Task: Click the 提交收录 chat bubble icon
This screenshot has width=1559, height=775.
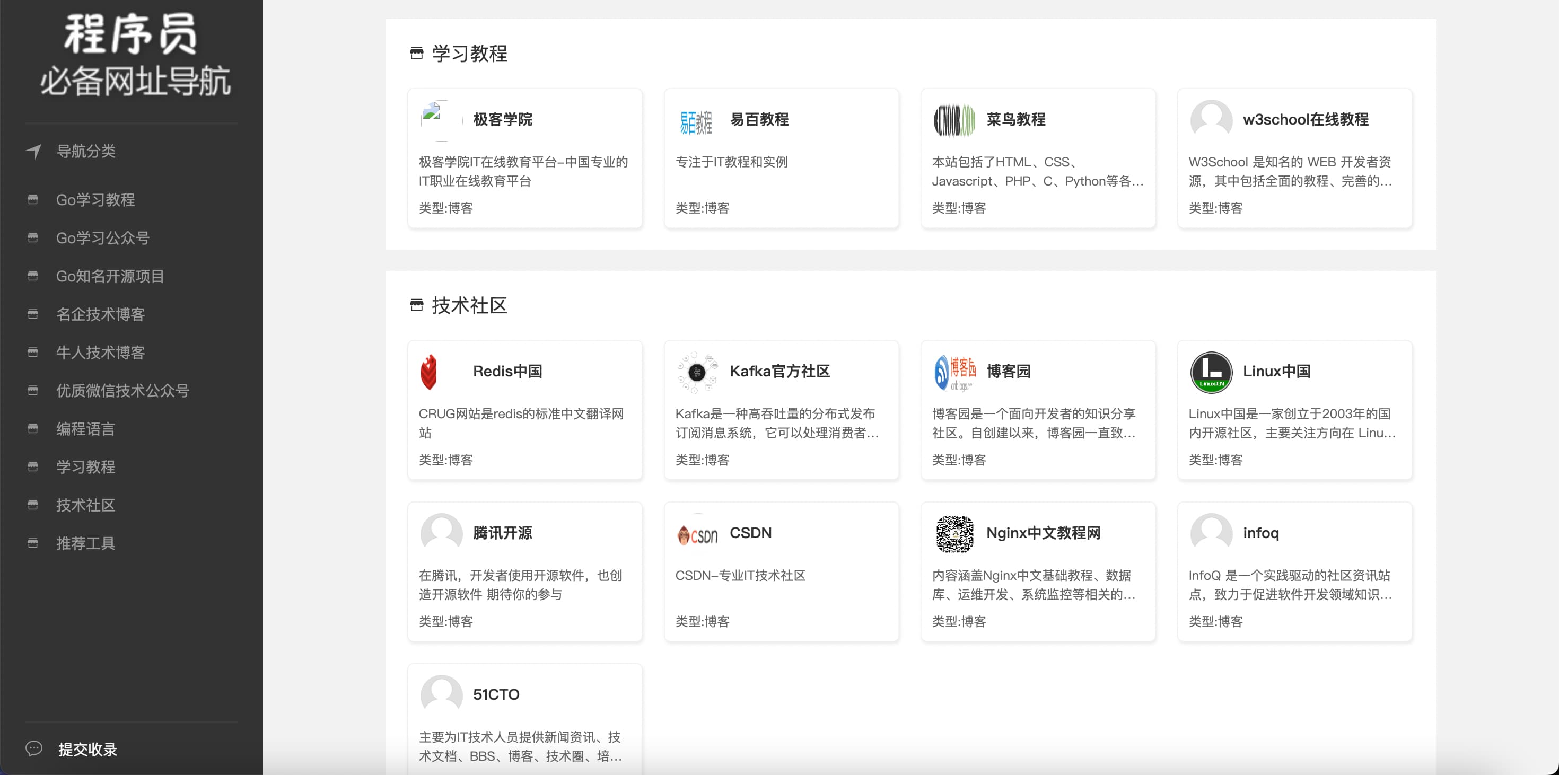Action: [34, 748]
